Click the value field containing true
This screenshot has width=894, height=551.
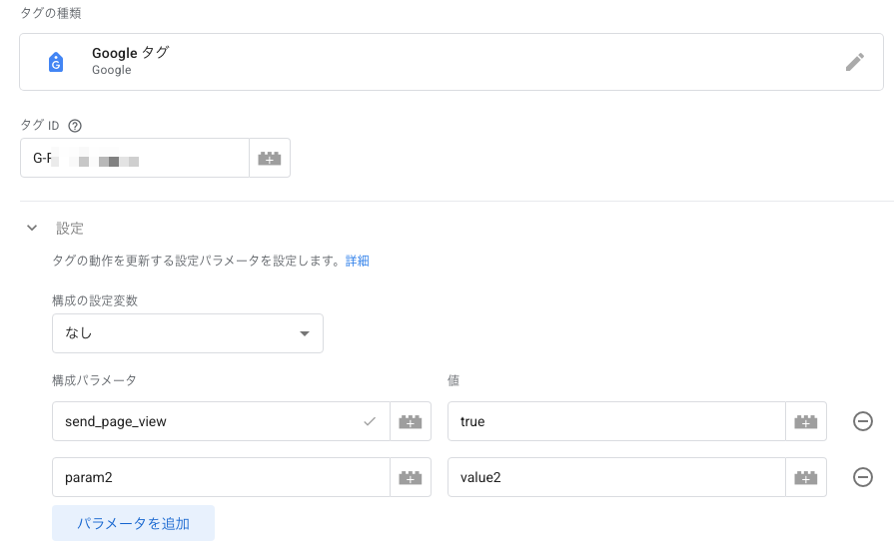coord(617,421)
